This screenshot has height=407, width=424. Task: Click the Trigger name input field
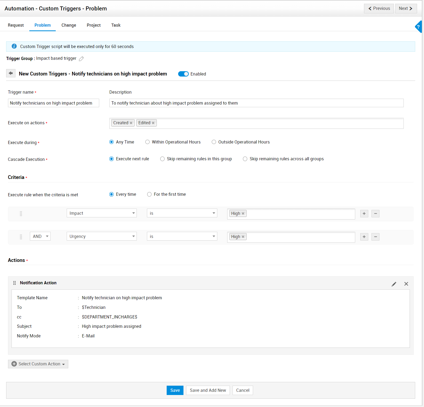54,103
